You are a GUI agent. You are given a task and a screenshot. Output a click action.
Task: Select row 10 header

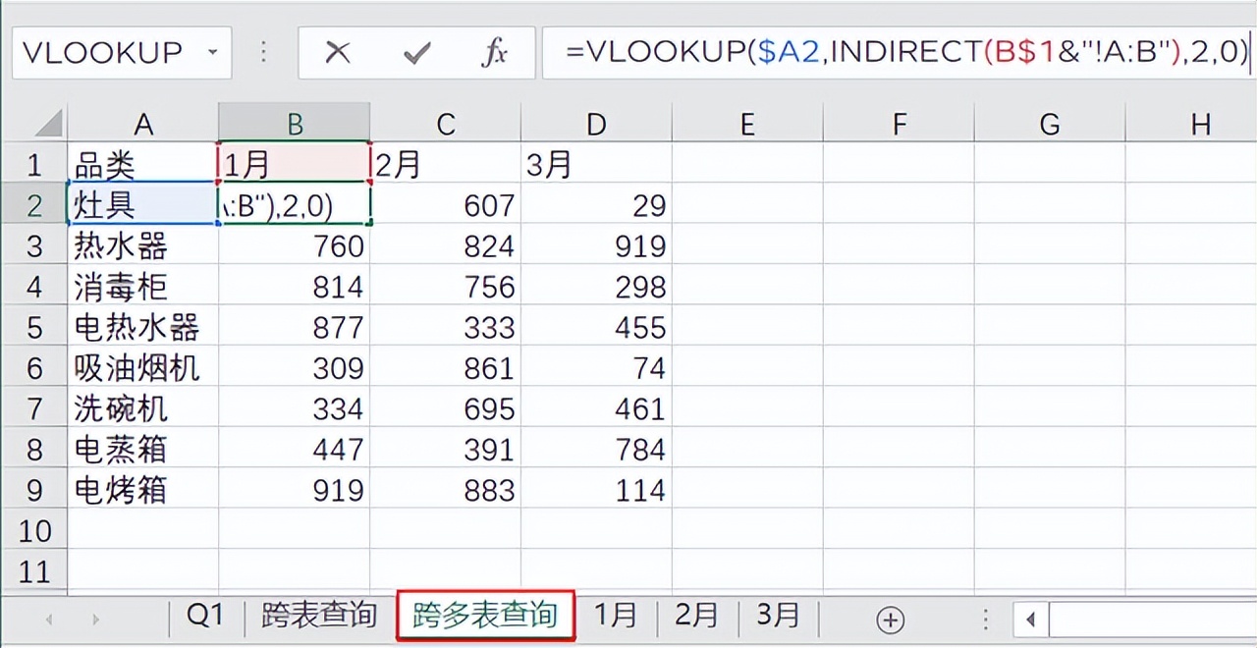(34, 530)
